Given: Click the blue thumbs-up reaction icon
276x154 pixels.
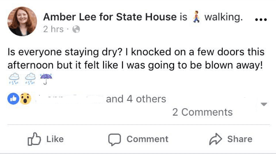Looking at the screenshot, I should click(x=13, y=99).
